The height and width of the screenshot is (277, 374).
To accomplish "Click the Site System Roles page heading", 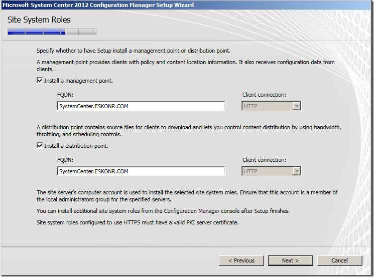I will coord(39,20).
